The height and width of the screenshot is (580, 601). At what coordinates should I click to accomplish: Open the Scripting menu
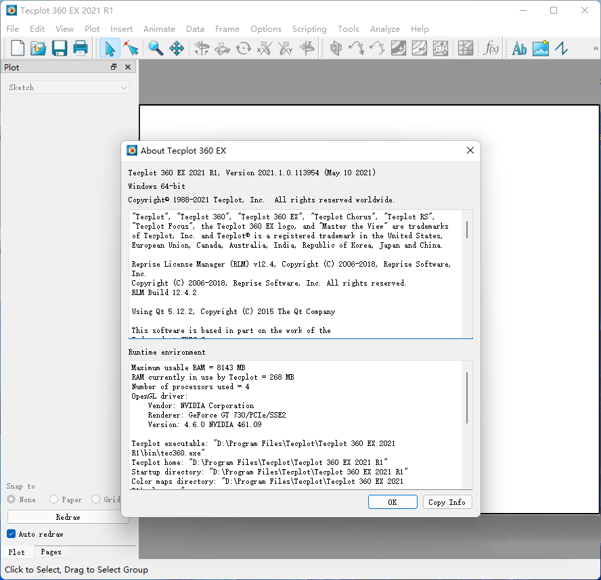[x=309, y=28]
